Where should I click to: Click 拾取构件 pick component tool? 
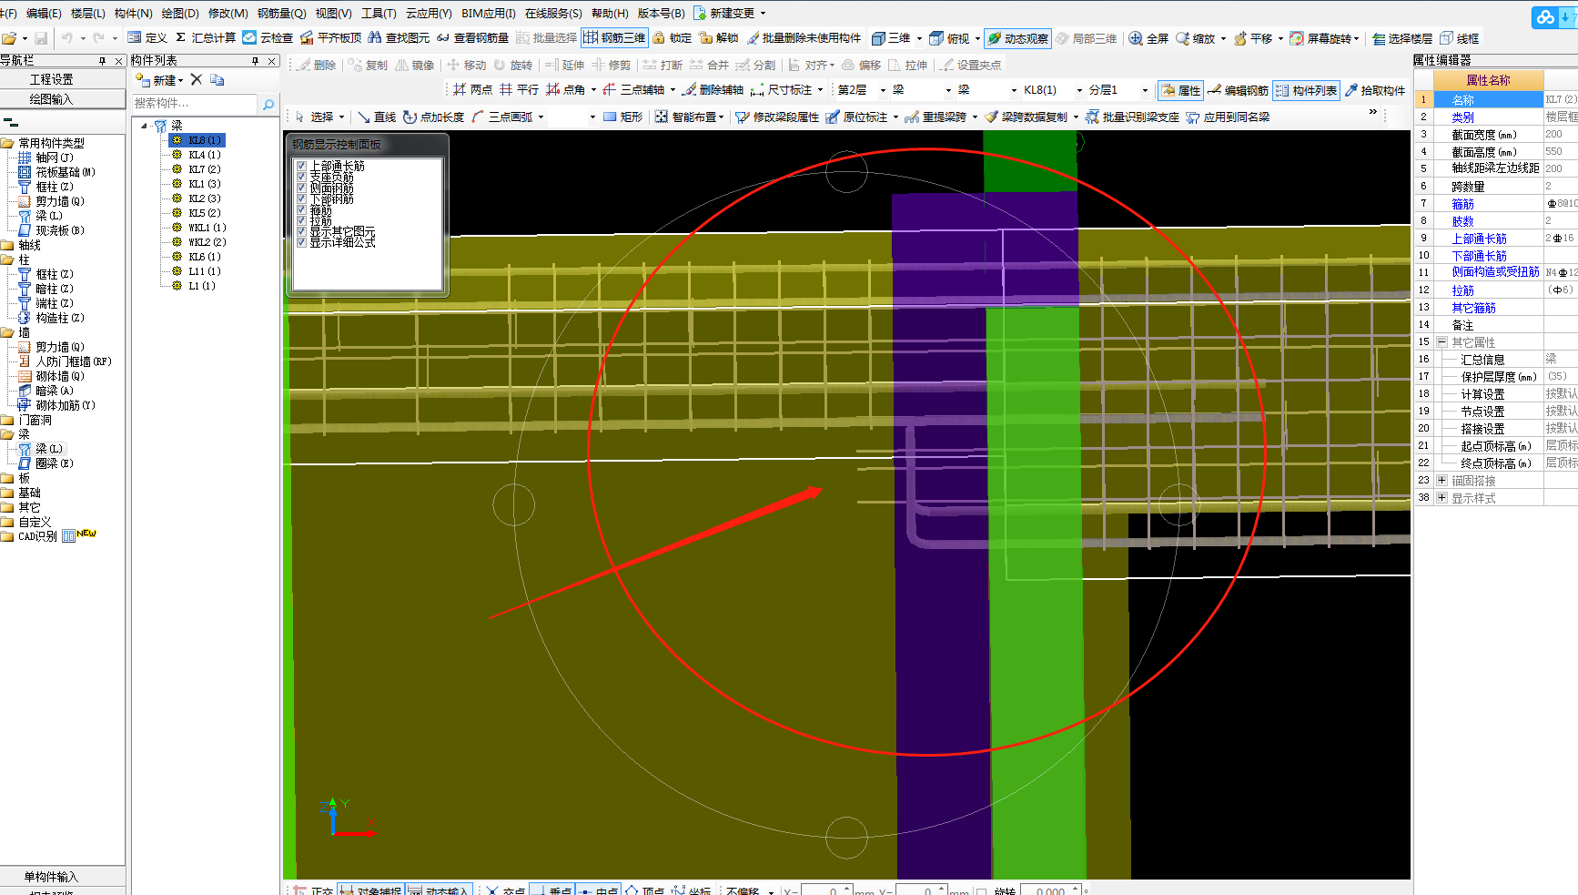pyautogui.click(x=1374, y=90)
